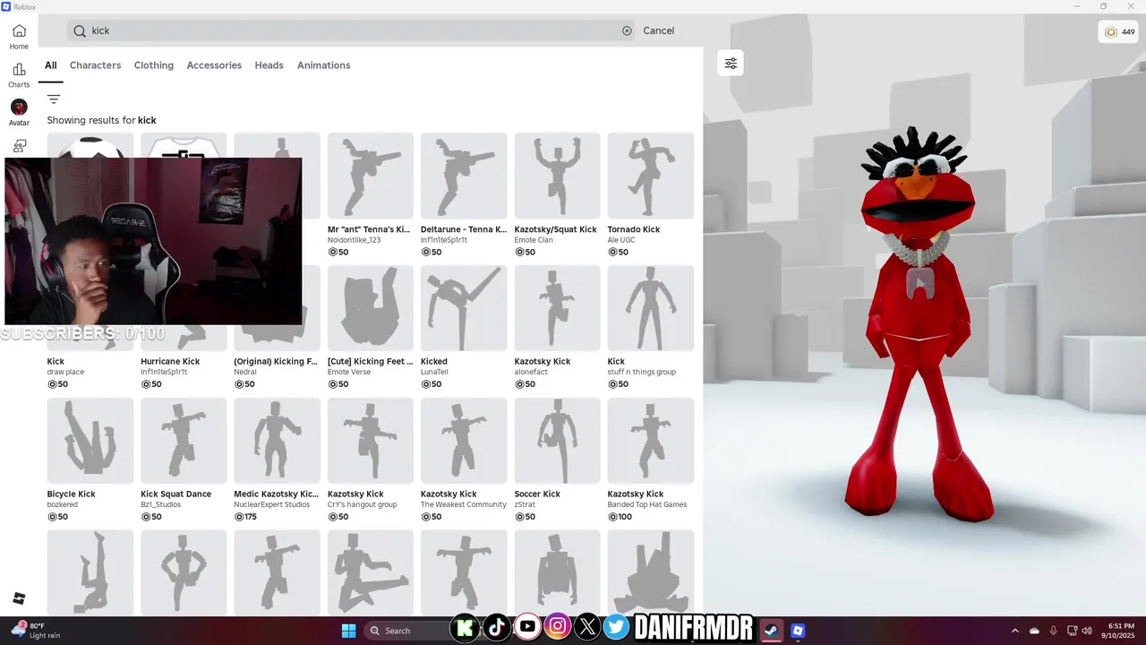Select the Mr "ant" Tenna's Kick emote thumbnail
1146x645 pixels.
click(371, 176)
